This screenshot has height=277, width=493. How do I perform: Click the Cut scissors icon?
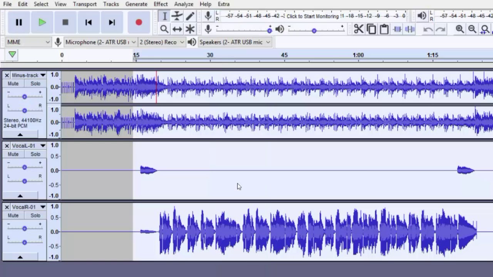click(x=359, y=29)
